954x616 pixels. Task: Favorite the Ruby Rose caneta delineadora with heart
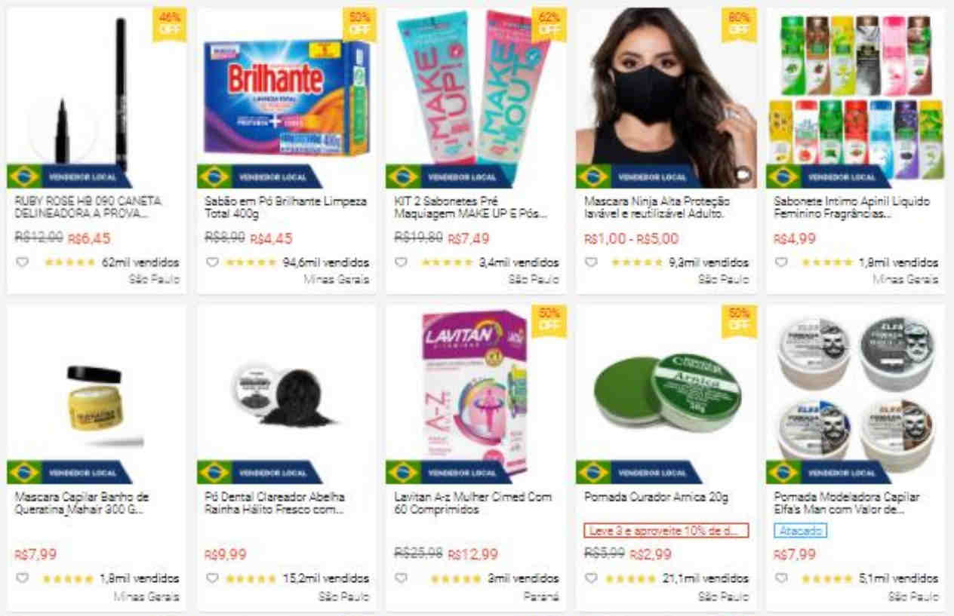[22, 262]
